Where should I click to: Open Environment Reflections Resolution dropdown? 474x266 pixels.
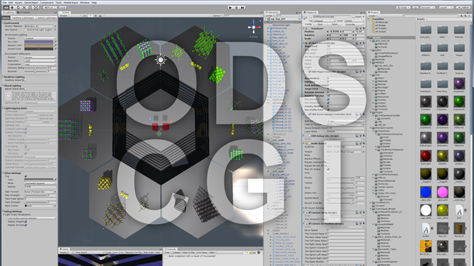40,60
